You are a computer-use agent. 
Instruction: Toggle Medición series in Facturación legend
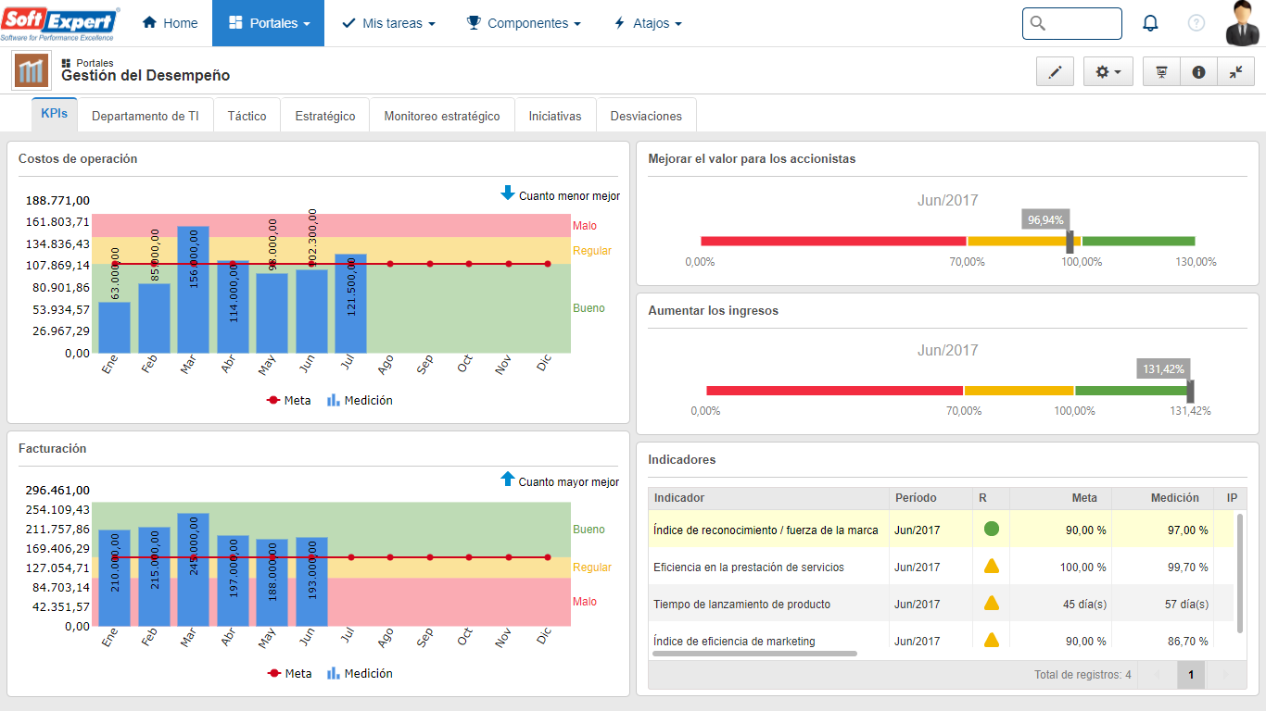[360, 674]
